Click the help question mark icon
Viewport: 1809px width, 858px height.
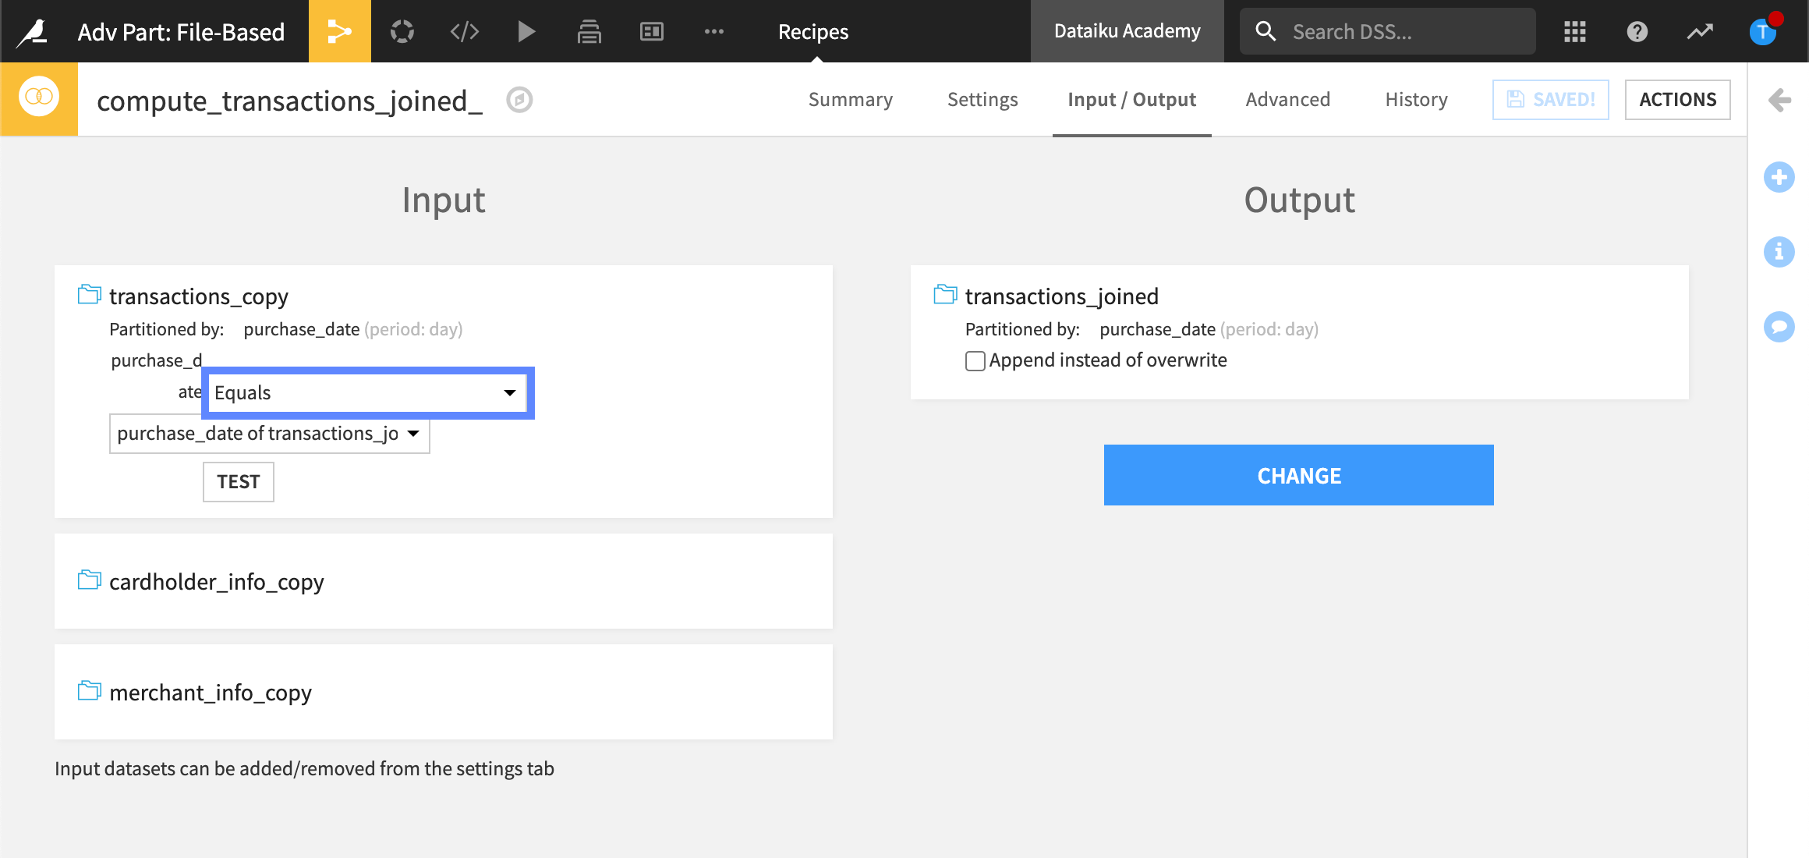(1637, 31)
